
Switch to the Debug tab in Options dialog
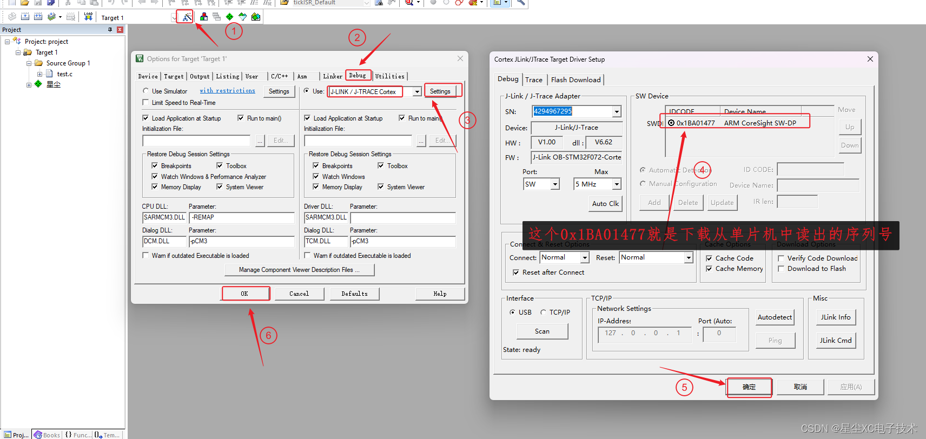[x=358, y=76]
